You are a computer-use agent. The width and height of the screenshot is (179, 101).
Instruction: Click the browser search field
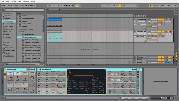pyautogui.click(x=25, y=10)
